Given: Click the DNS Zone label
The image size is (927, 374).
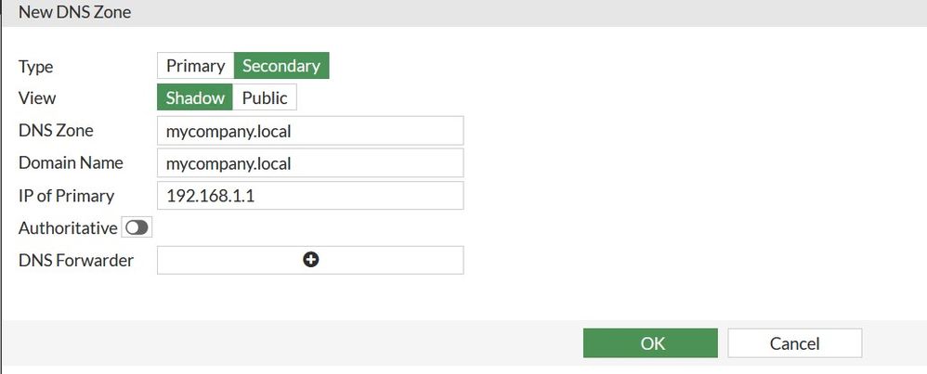Looking at the screenshot, I should click(56, 131).
